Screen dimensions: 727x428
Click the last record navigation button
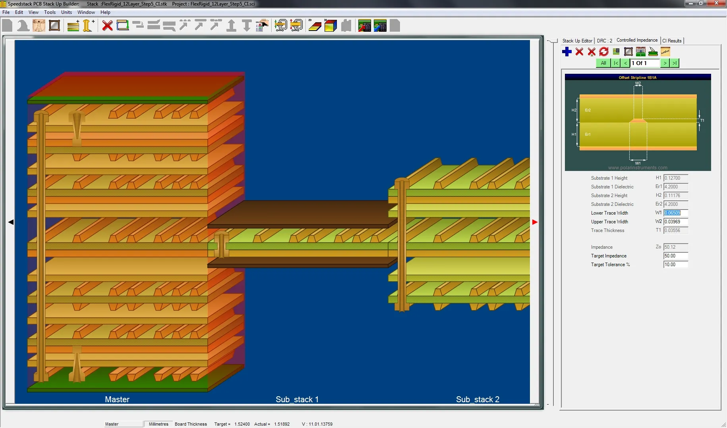pos(675,63)
